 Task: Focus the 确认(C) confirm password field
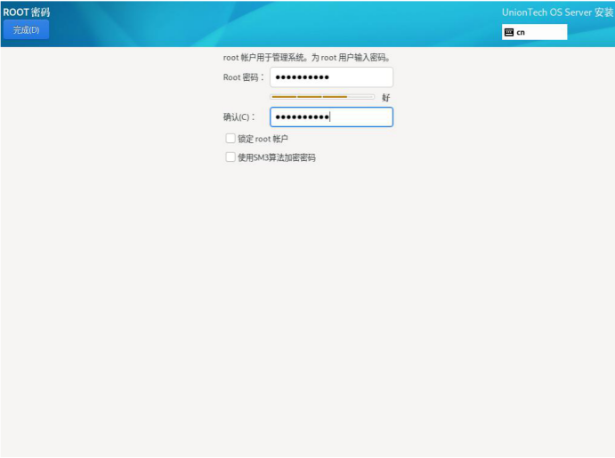coord(331,117)
